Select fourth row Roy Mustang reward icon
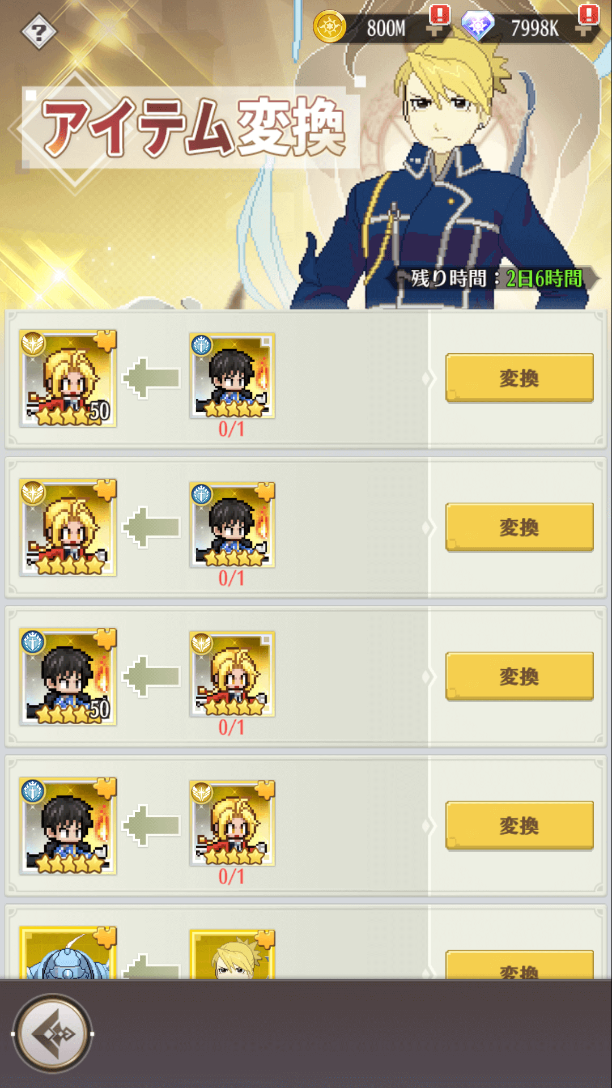Viewport: 612px width, 1088px height. click(68, 826)
